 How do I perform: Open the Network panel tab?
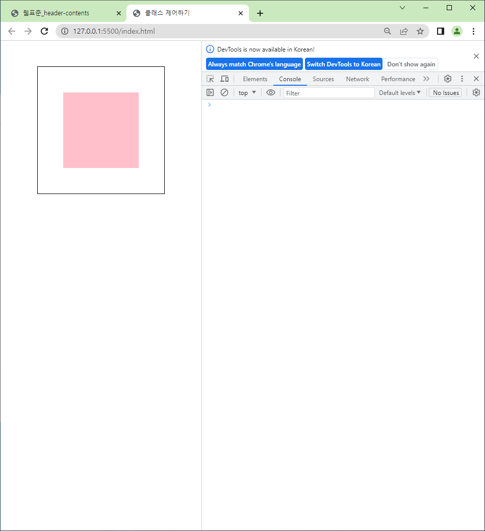pyautogui.click(x=358, y=79)
